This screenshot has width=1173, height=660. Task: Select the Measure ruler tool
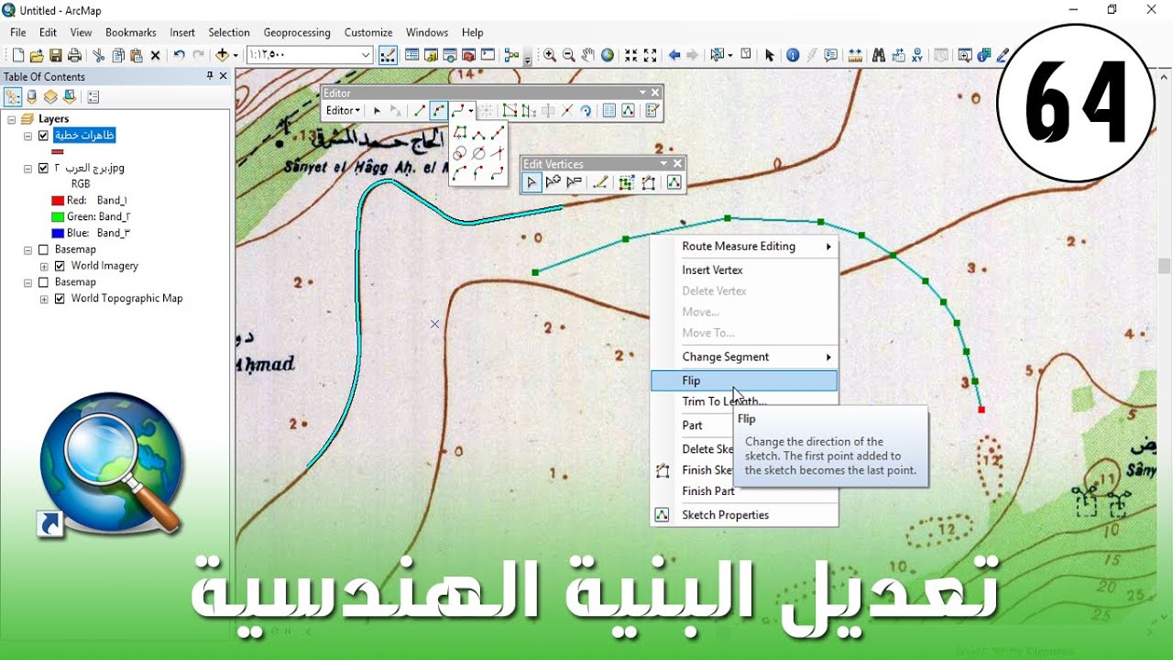tap(854, 55)
